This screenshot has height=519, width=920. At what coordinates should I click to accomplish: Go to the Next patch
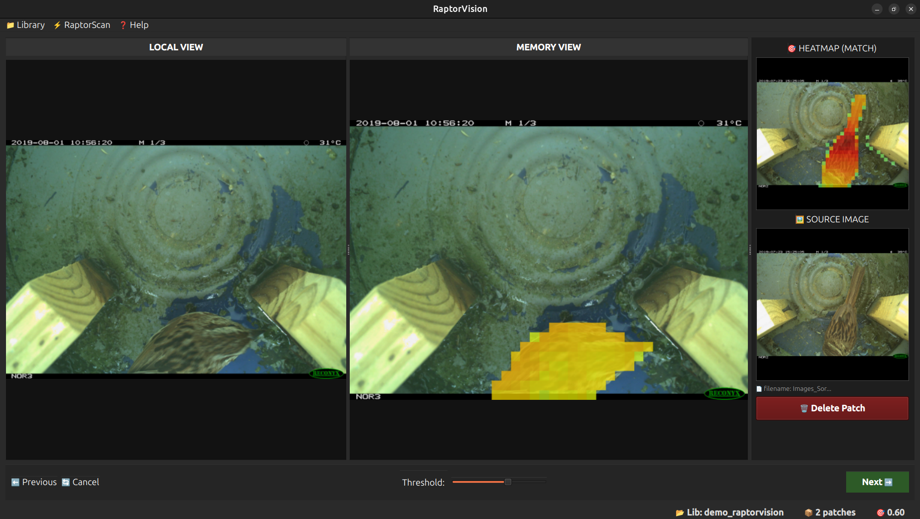[x=877, y=482]
